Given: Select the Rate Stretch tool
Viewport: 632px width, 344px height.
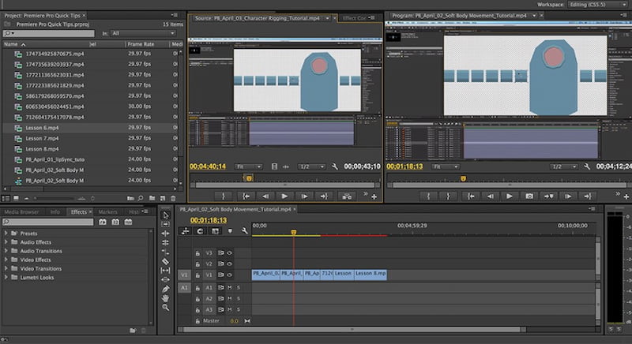Looking at the screenshot, I should click(x=165, y=252).
